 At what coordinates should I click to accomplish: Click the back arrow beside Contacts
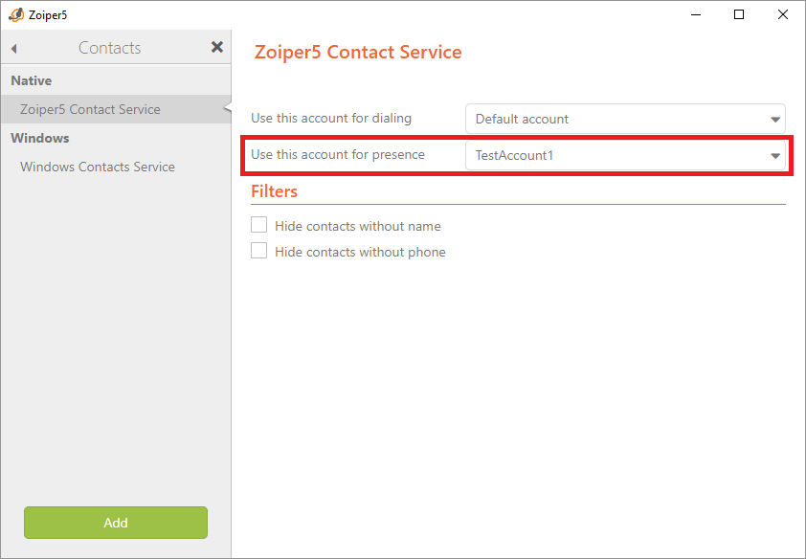coord(14,48)
